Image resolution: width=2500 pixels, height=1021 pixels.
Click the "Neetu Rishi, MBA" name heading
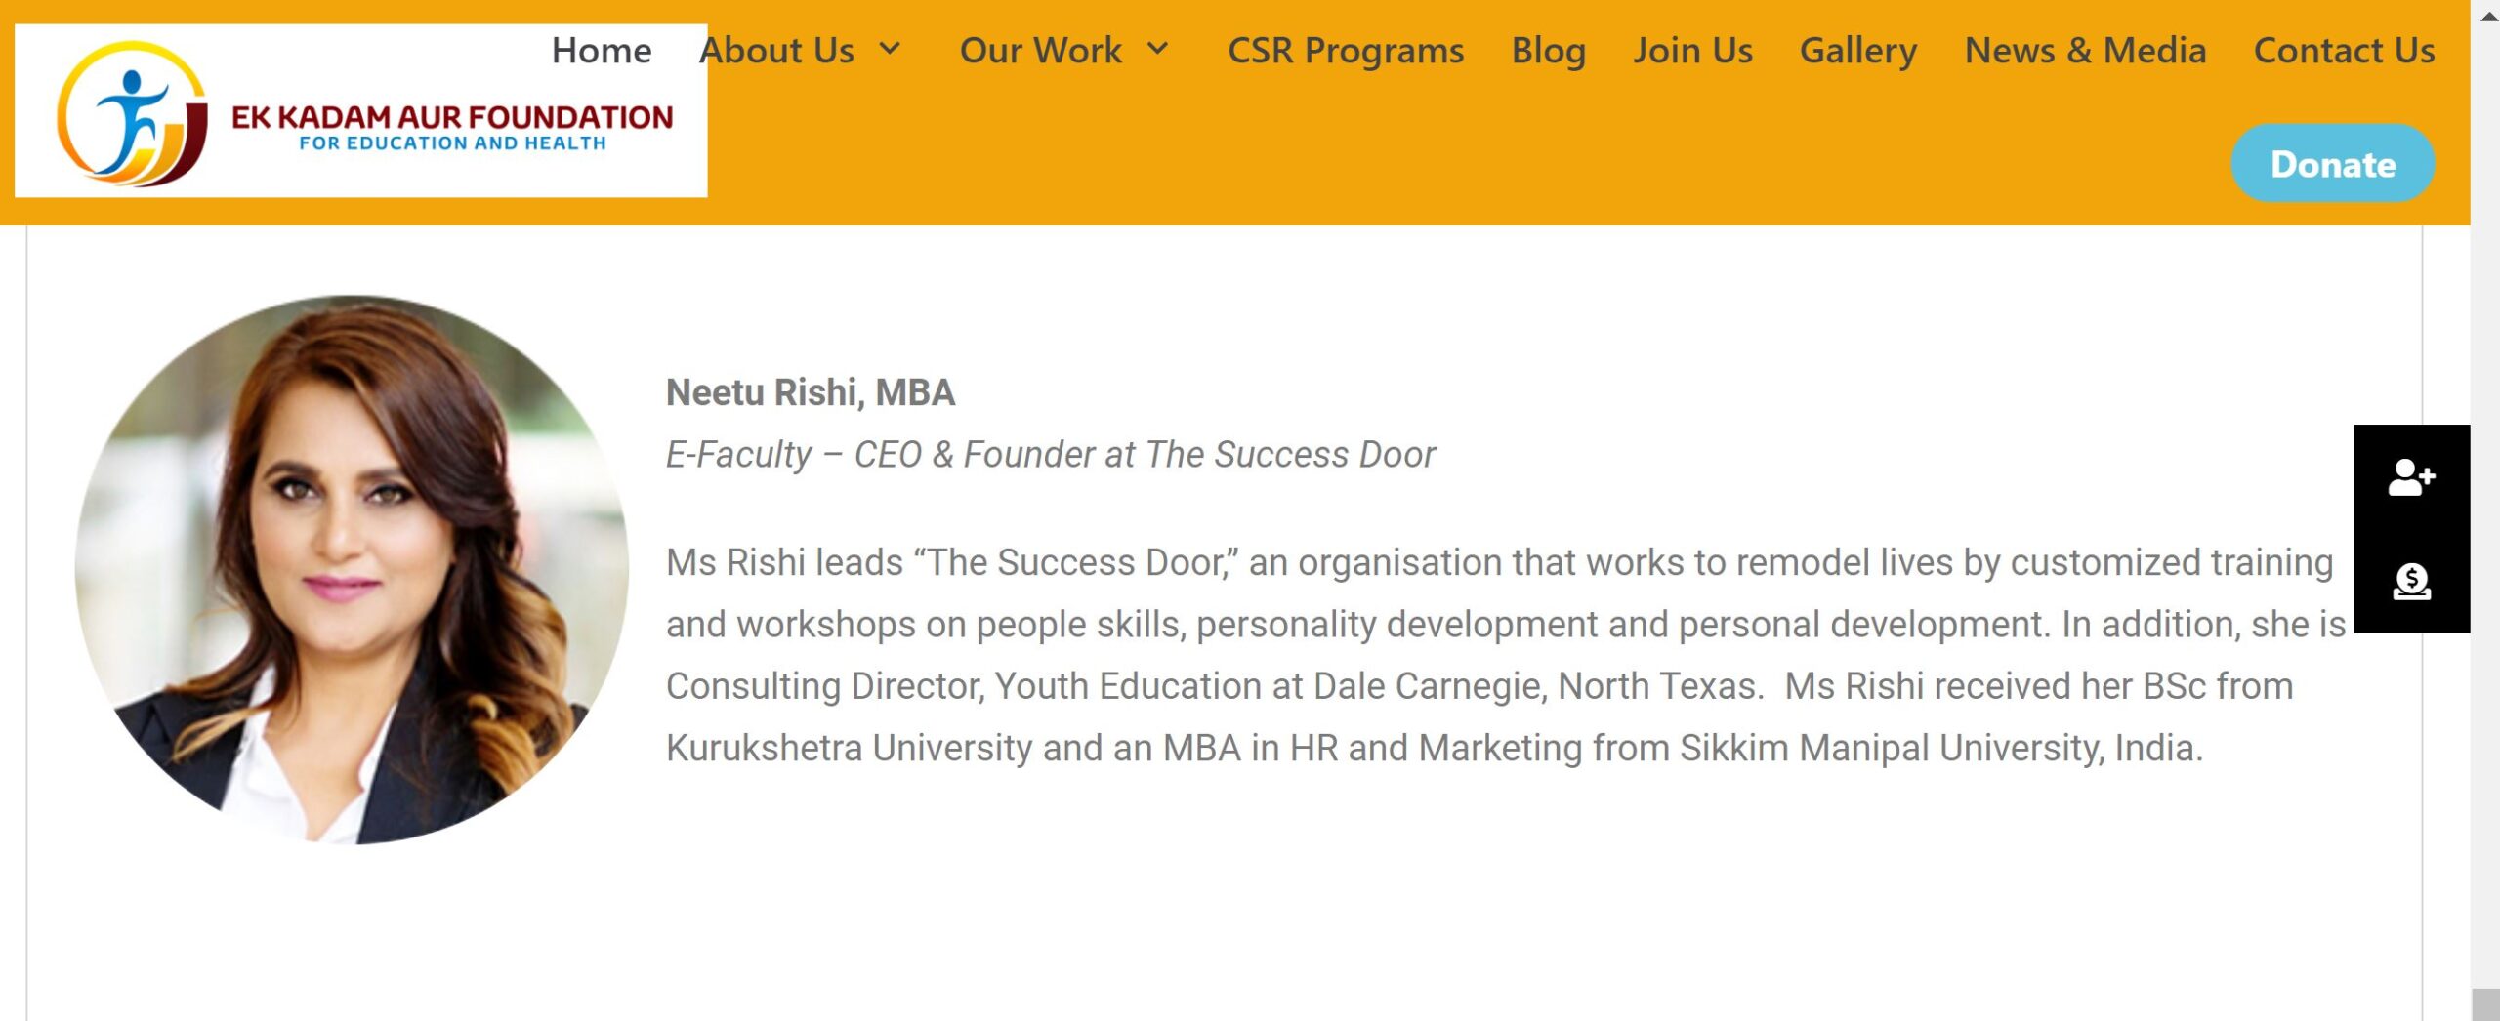point(810,392)
